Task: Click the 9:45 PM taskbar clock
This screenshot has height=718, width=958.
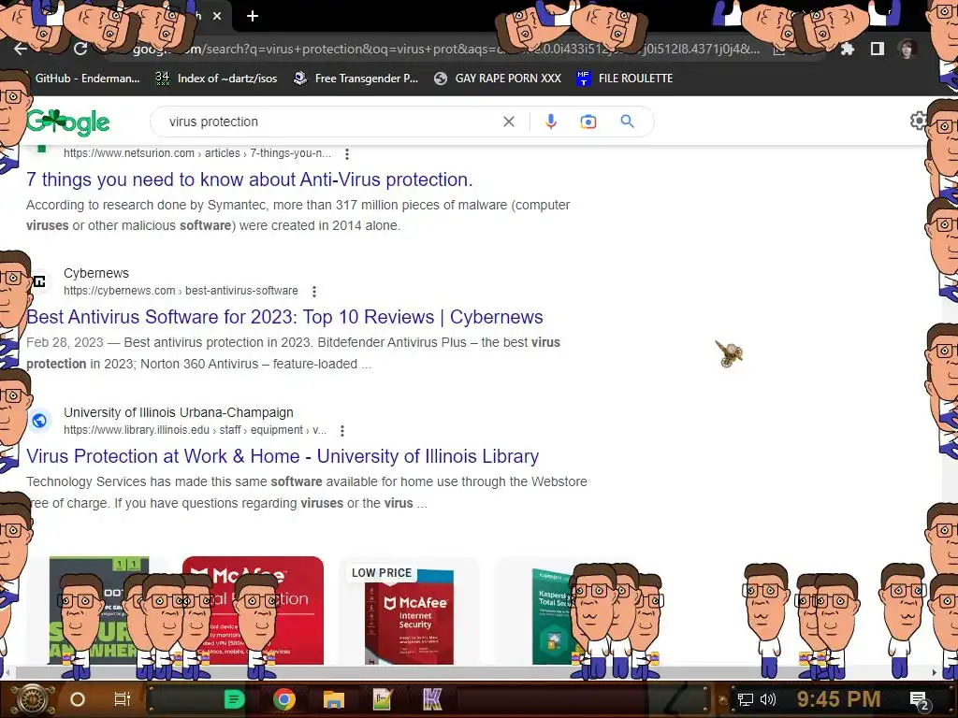Action: pyautogui.click(x=838, y=699)
